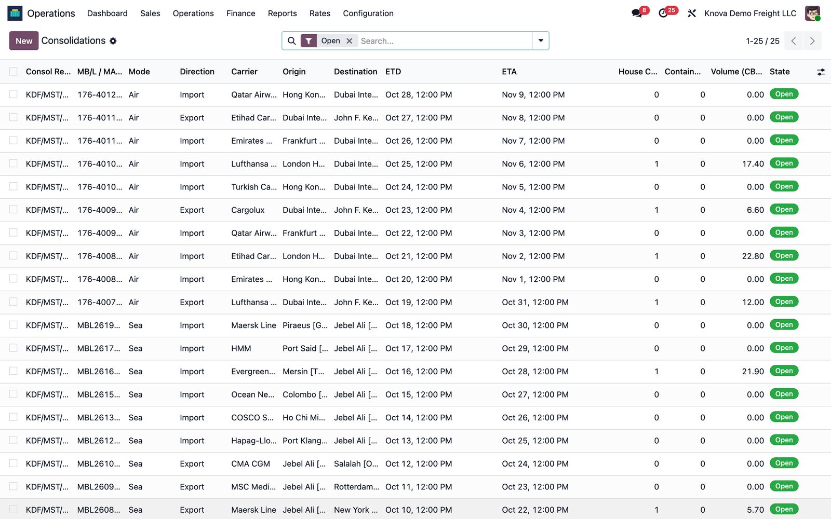Select the row with ETD Oct 28
The image size is (831, 519).
pos(14,94)
